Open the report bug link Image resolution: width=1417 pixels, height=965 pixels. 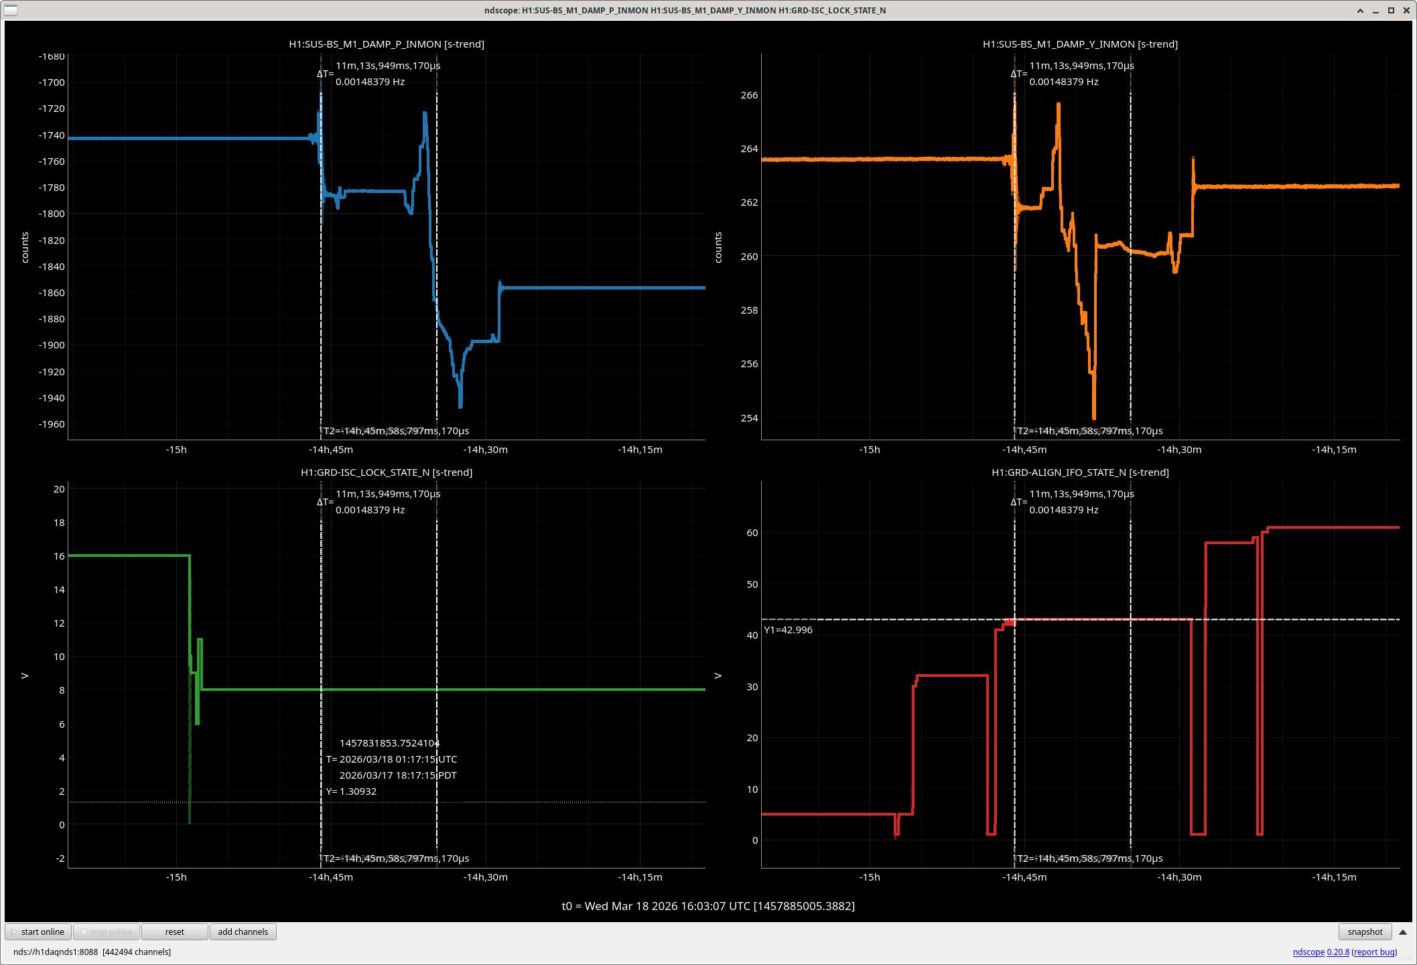coord(1373,952)
